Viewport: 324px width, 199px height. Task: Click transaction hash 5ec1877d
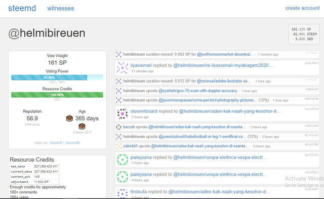(311, 109)
